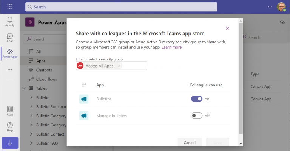
Task: Turn off Bulletins colleague access toggle
Action: point(197,99)
